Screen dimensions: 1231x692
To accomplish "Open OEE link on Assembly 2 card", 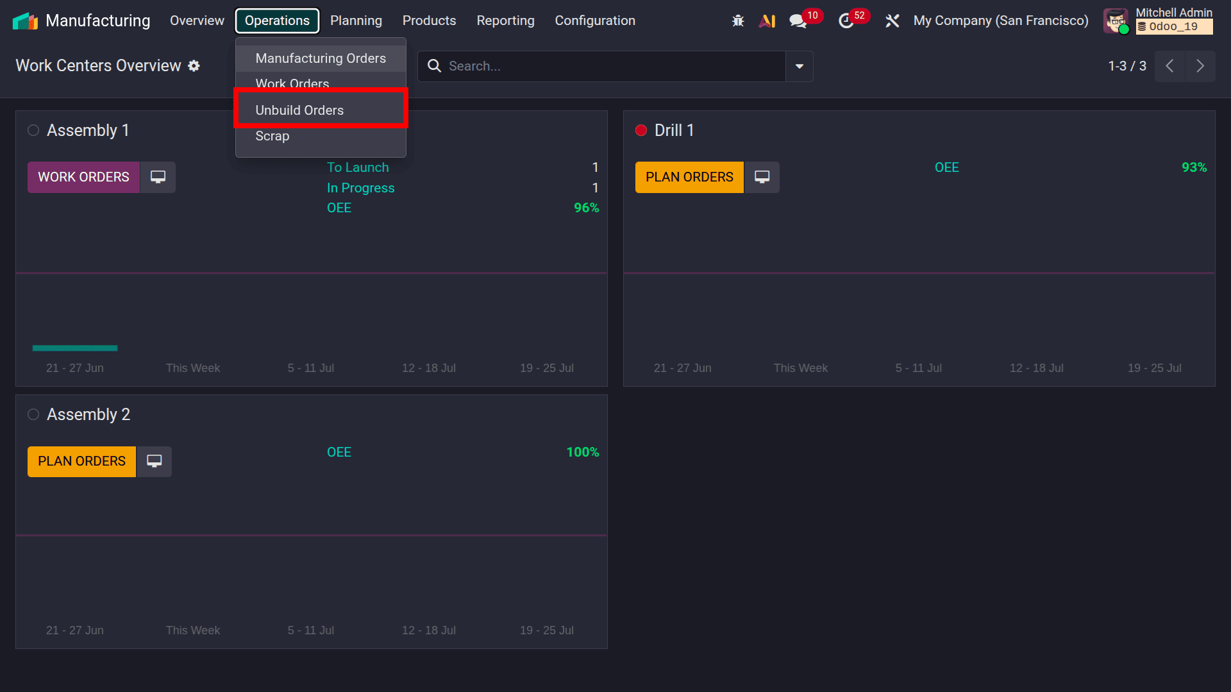I will click(339, 452).
